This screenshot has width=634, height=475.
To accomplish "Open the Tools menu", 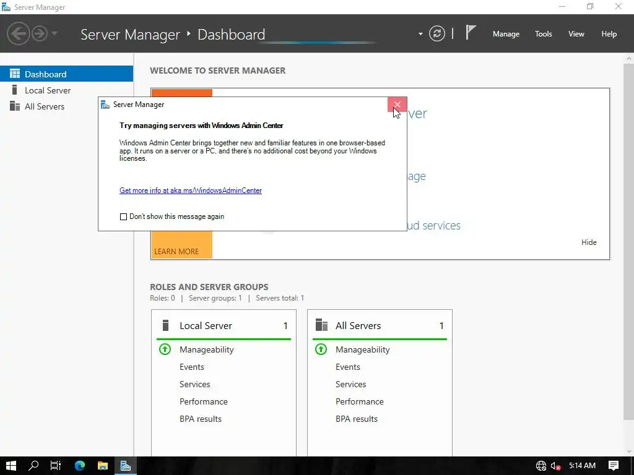I will pos(543,34).
